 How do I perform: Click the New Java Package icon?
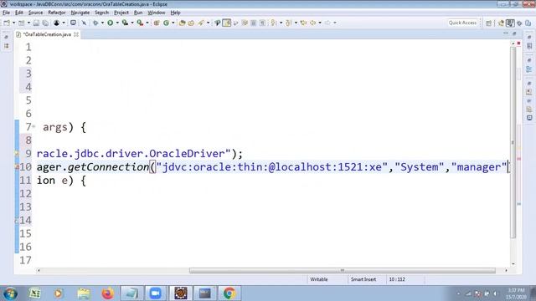coord(157,23)
